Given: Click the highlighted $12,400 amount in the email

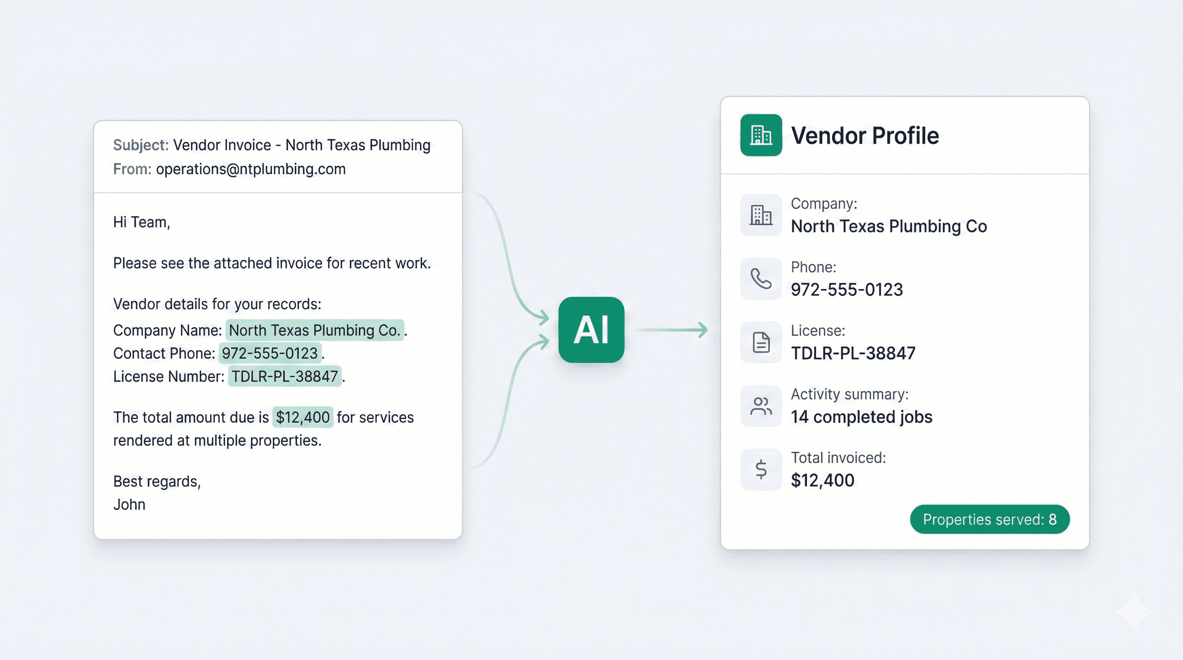Looking at the screenshot, I should [x=303, y=417].
